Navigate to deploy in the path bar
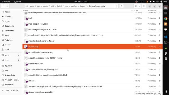Image resolution: width=169 pixels, height=95 pixels. point(74,6)
